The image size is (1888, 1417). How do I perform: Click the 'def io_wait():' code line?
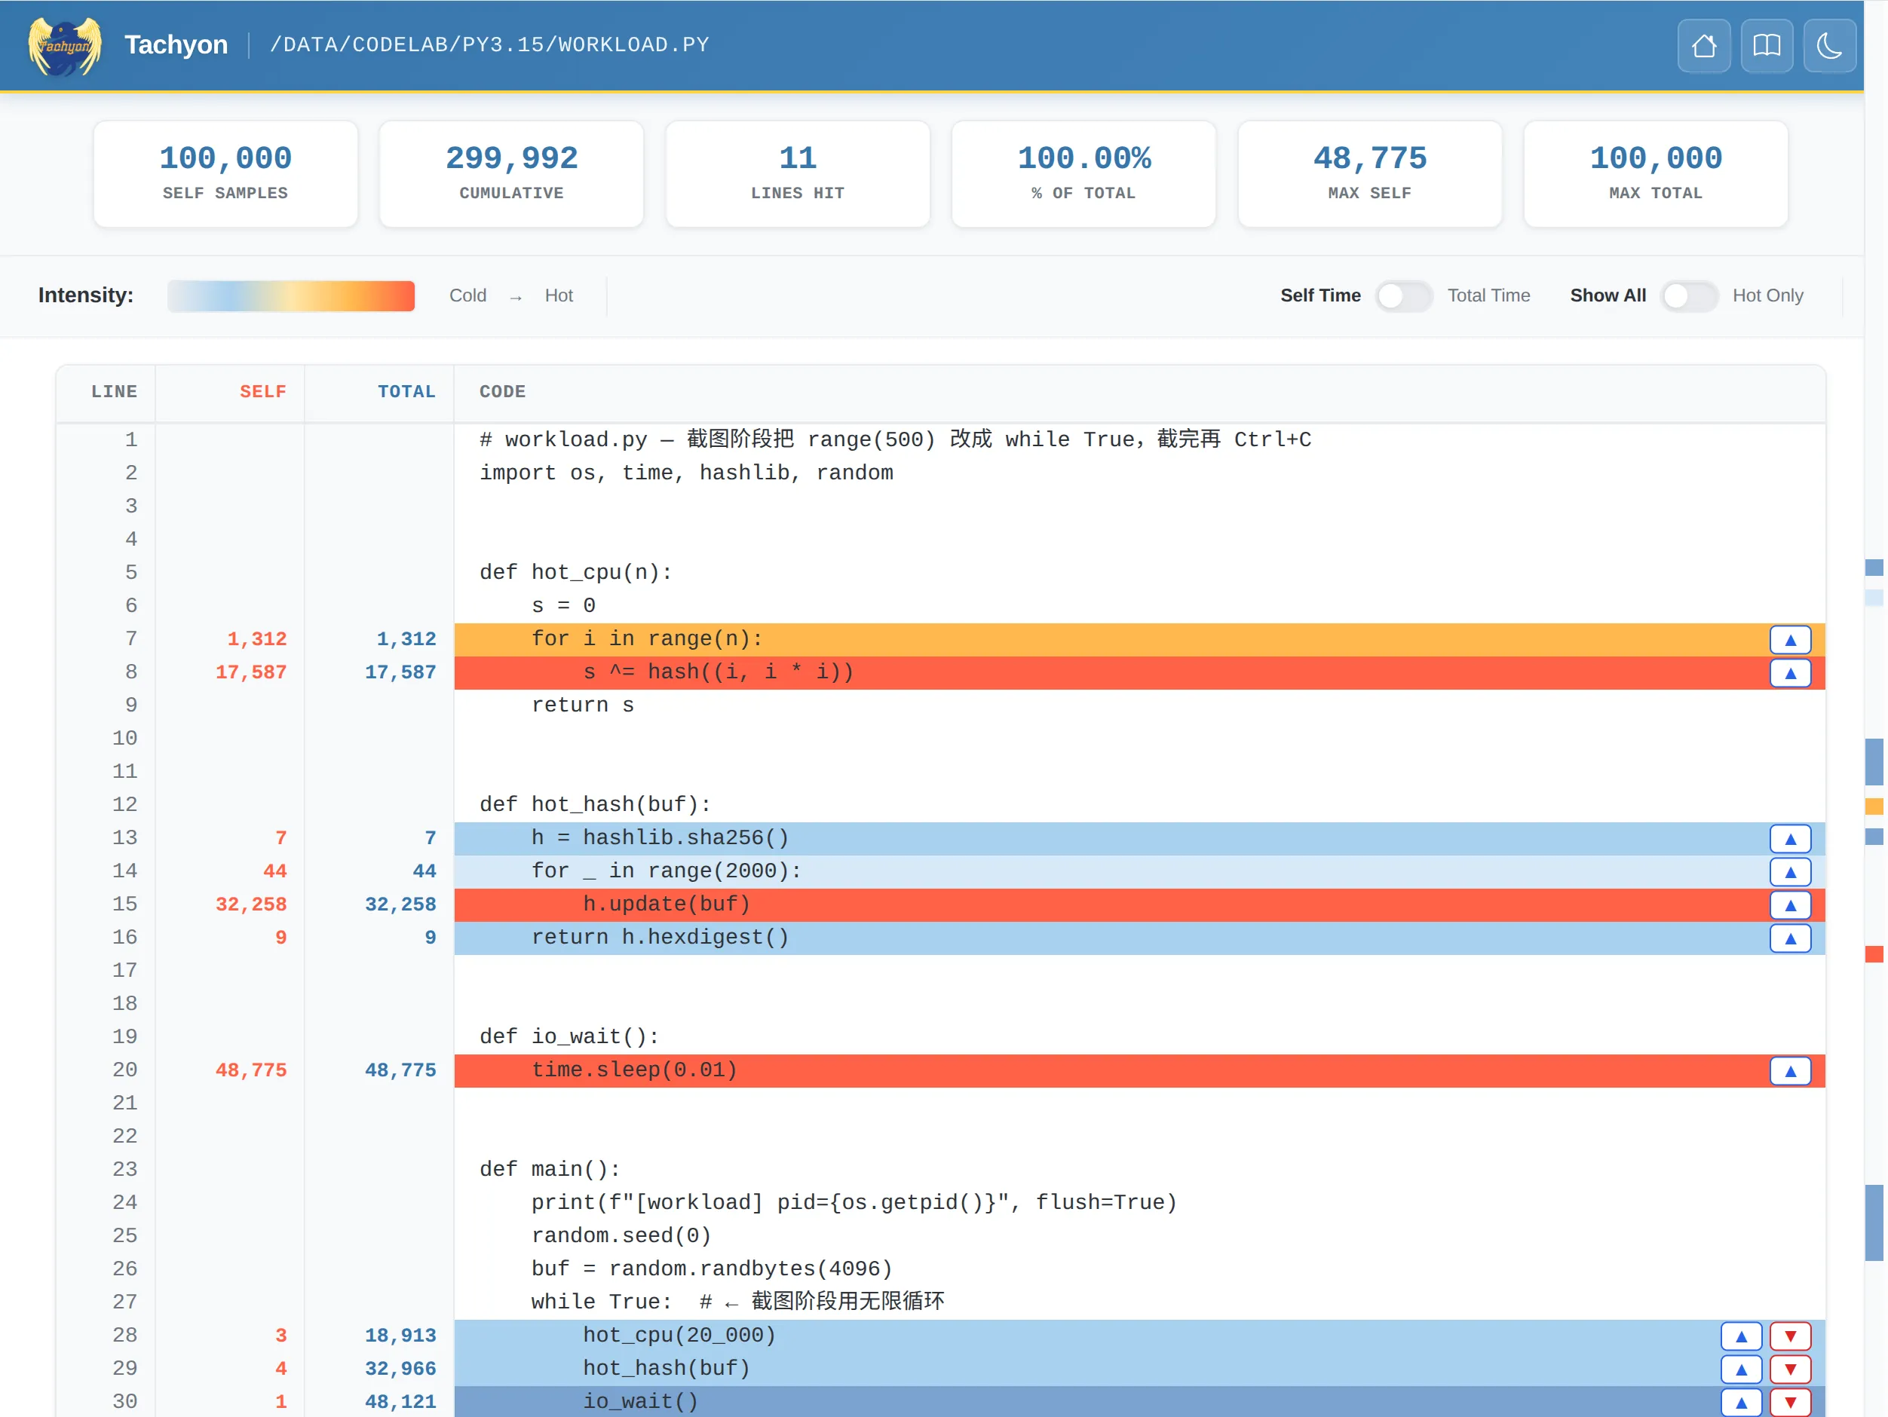click(570, 1036)
